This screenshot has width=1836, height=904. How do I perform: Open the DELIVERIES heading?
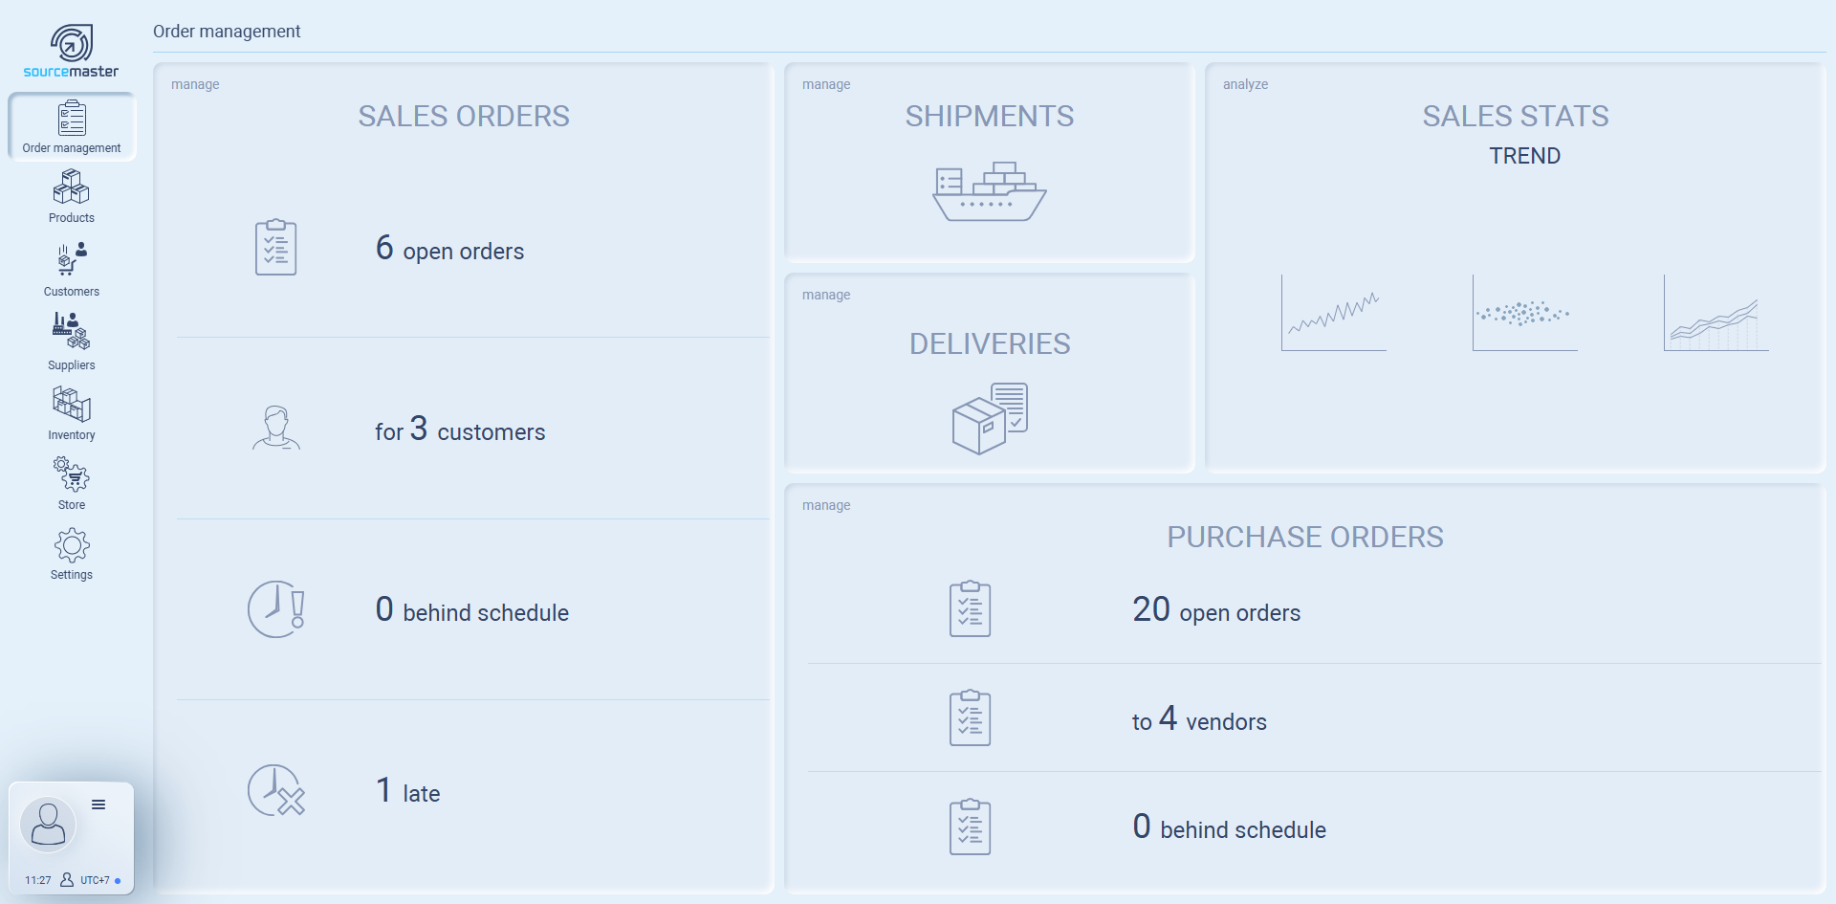[990, 344]
